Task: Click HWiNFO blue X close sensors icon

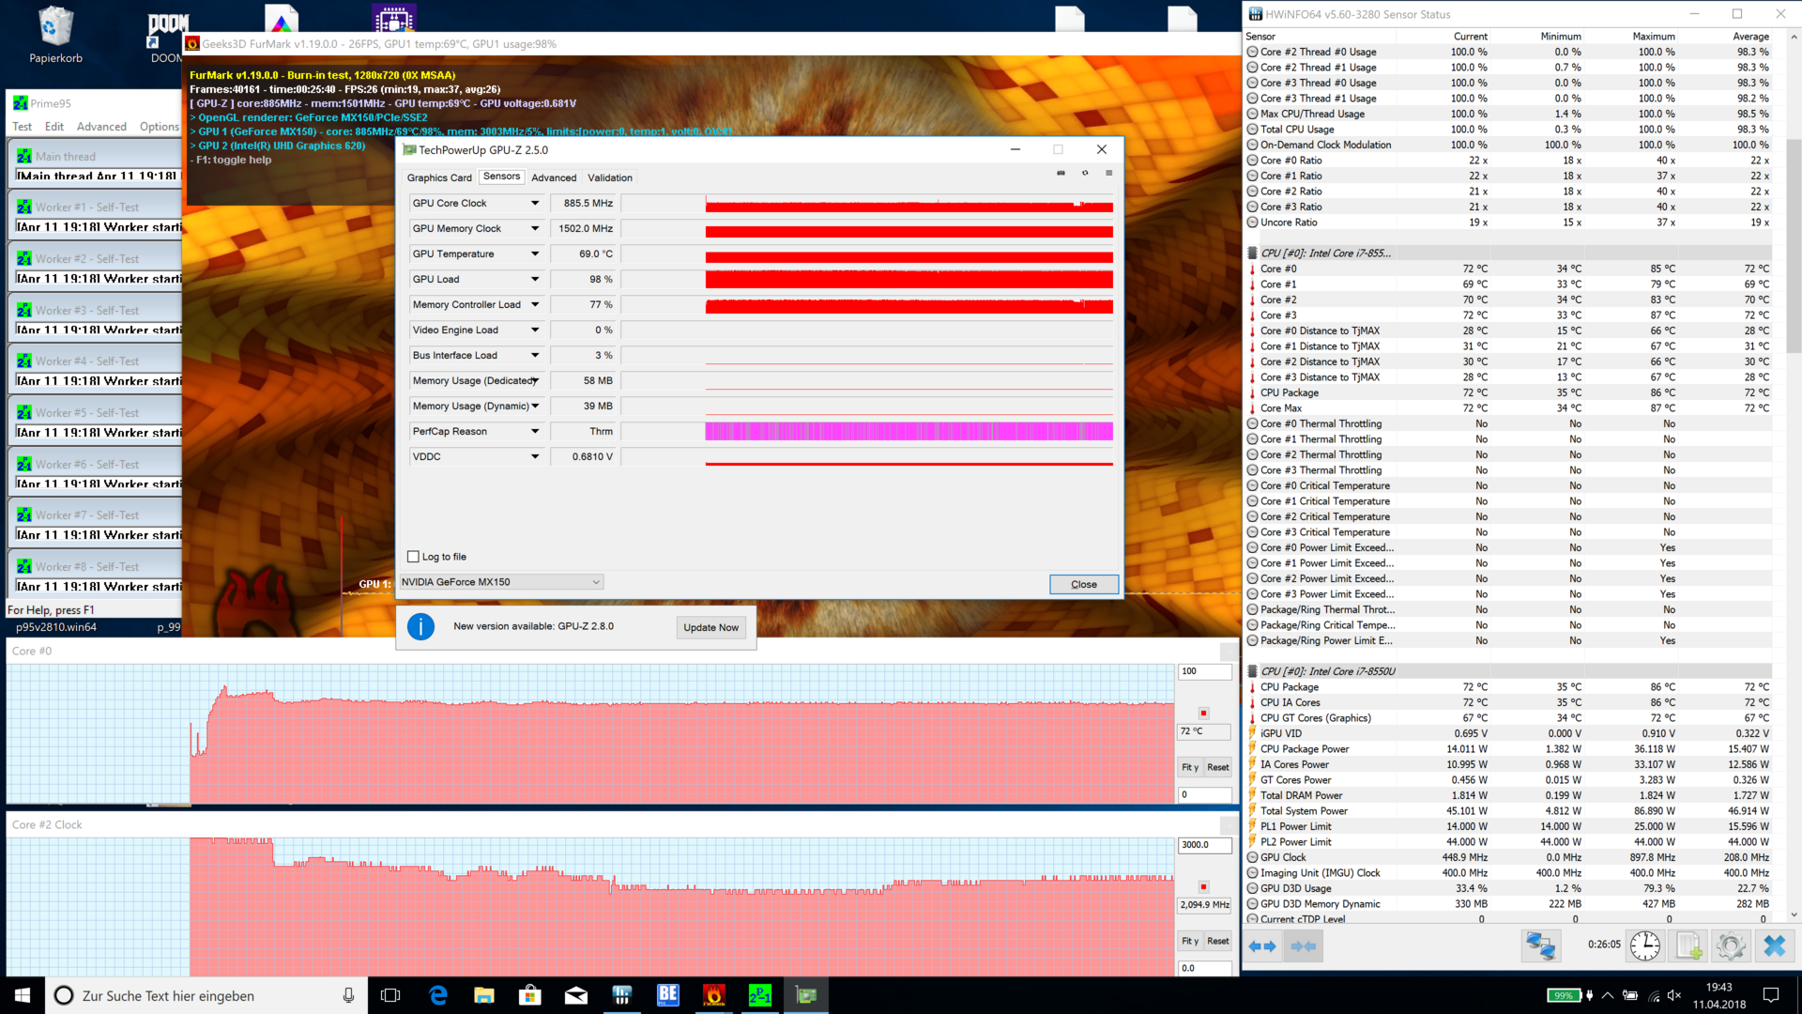Action: (x=1774, y=945)
